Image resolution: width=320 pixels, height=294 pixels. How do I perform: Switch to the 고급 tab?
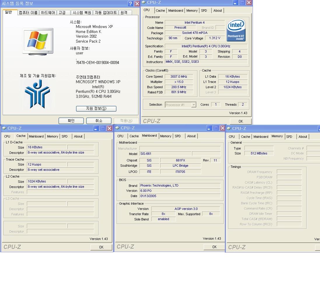click(x=64, y=13)
